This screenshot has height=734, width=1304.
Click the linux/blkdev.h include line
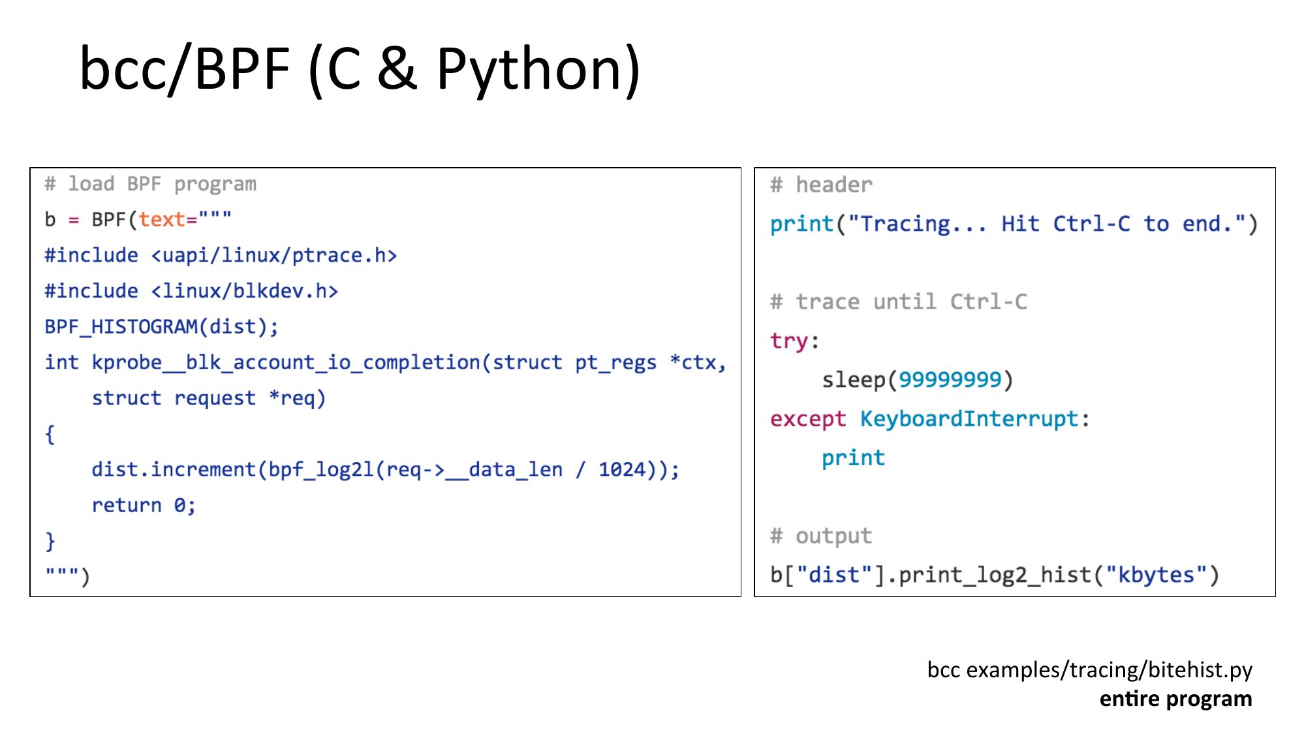click(x=191, y=291)
